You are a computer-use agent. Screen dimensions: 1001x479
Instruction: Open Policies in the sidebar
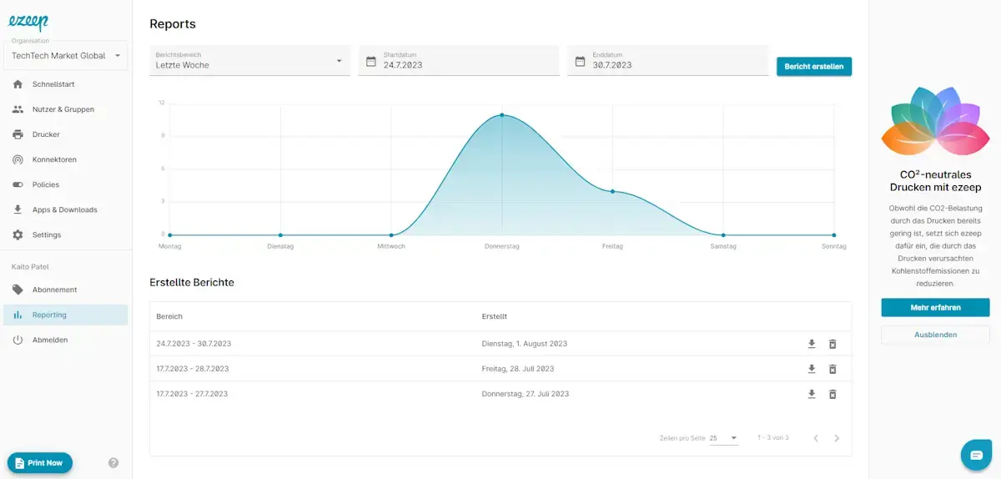pos(46,184)
